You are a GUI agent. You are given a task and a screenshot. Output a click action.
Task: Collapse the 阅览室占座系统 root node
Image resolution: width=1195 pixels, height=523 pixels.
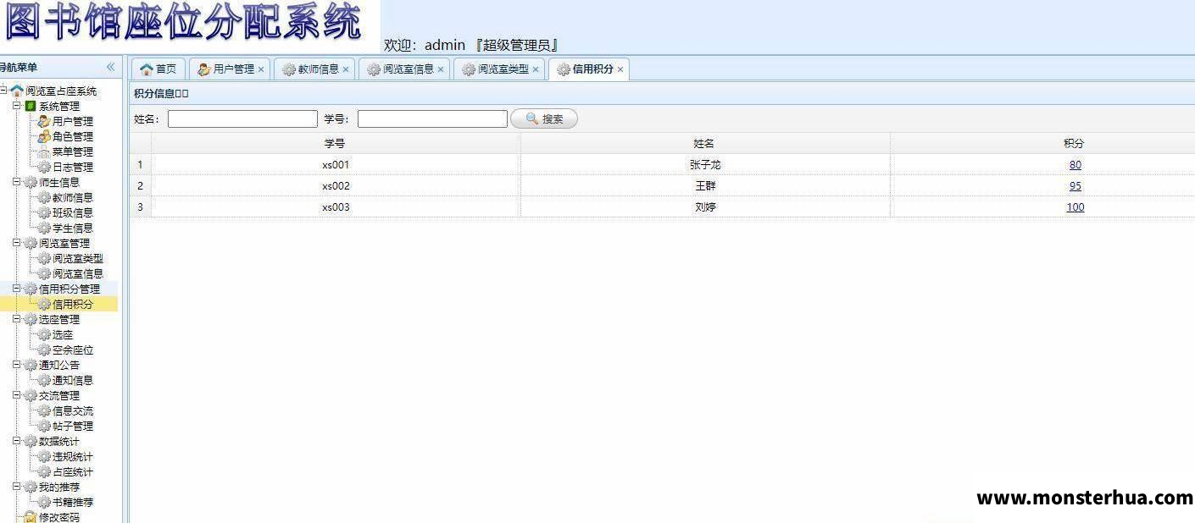(3, 90)
